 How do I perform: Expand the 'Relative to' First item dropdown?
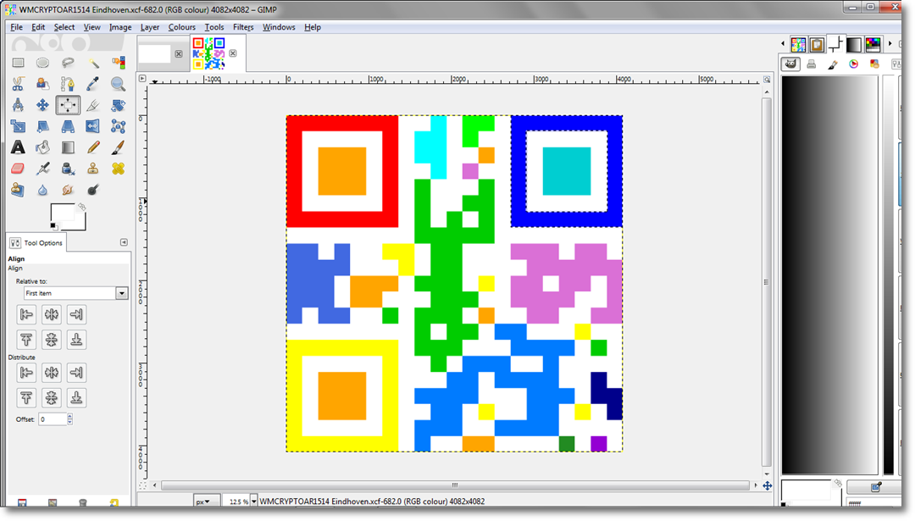[121, 293]
